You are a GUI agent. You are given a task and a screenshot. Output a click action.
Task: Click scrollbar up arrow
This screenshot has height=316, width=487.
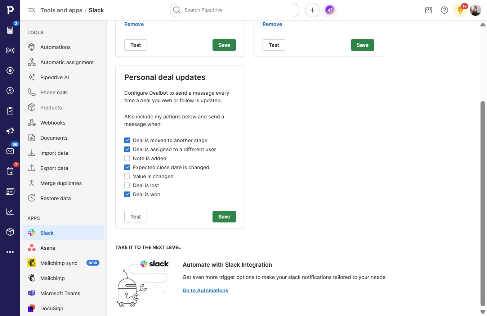483,24
